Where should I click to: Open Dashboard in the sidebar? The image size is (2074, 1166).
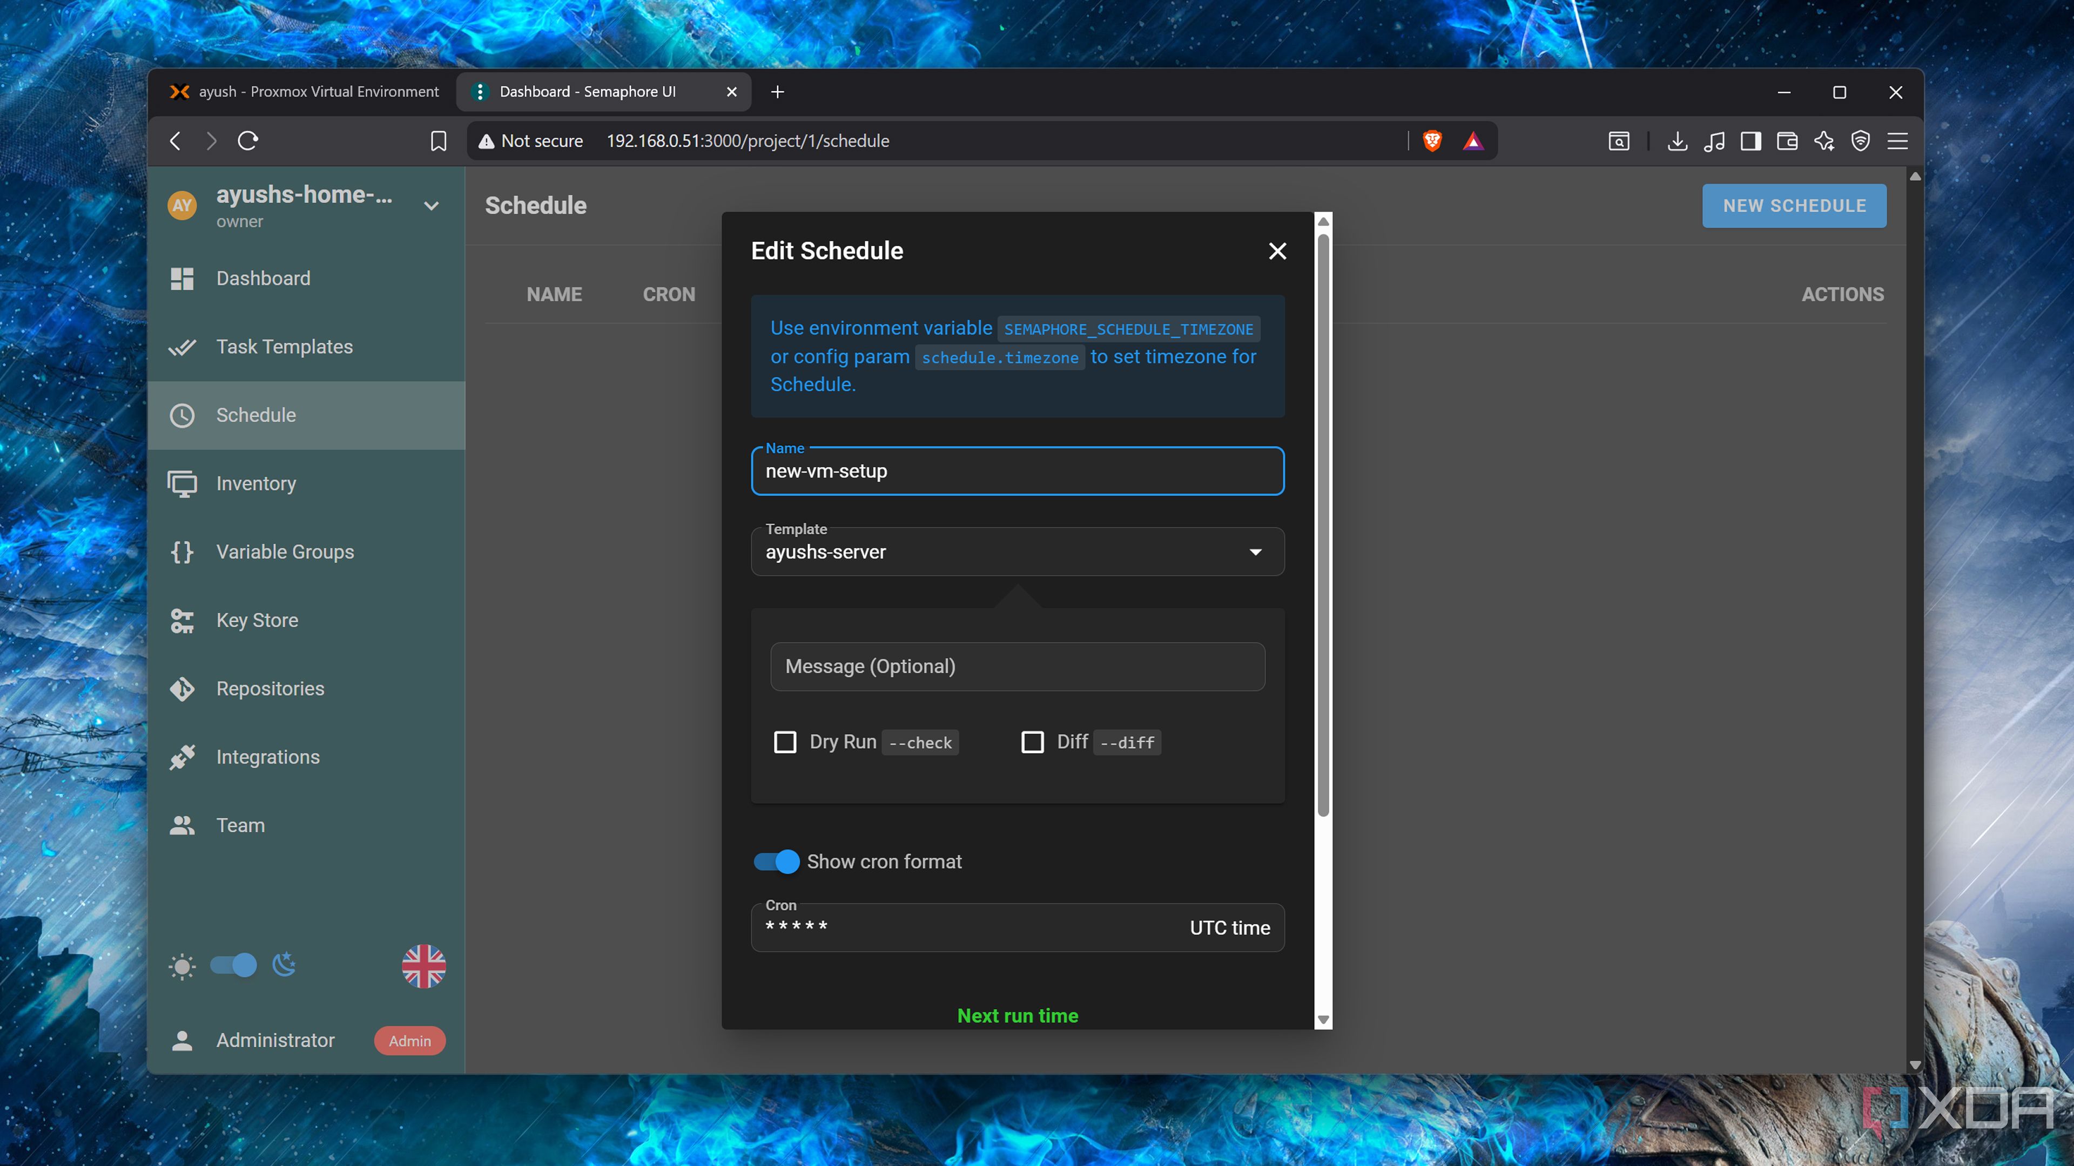coord(306,279)
